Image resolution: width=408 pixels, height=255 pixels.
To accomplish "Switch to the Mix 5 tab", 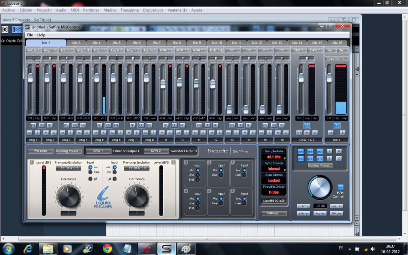I will pyautogui.click(x=116, y=43).
